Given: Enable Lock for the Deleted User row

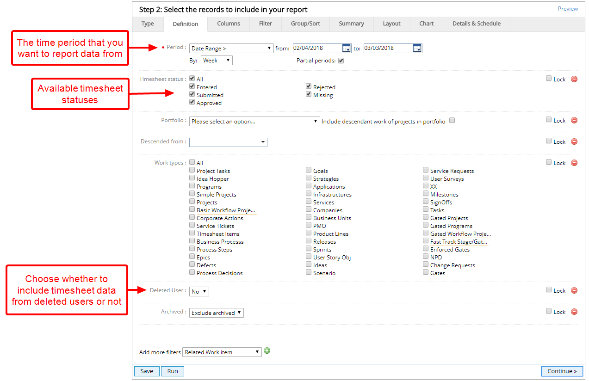Looking at the screenshot, I should point(549,290).
